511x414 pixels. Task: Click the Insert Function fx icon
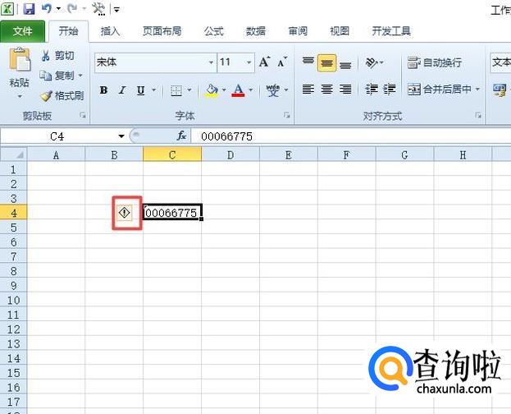(181, 136)
